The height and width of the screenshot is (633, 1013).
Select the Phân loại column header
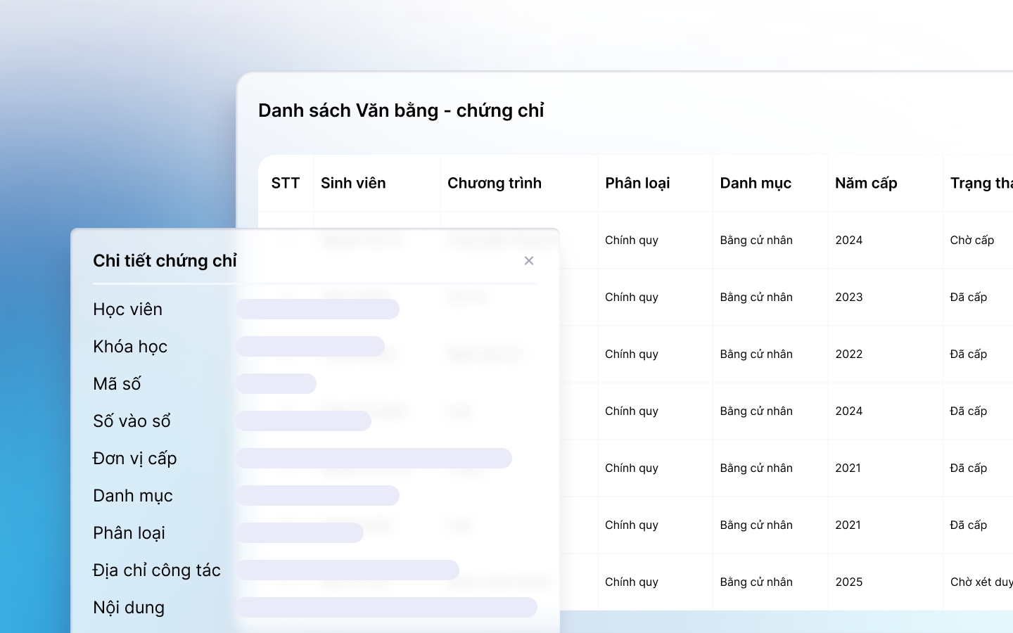(x=637, y=184)
